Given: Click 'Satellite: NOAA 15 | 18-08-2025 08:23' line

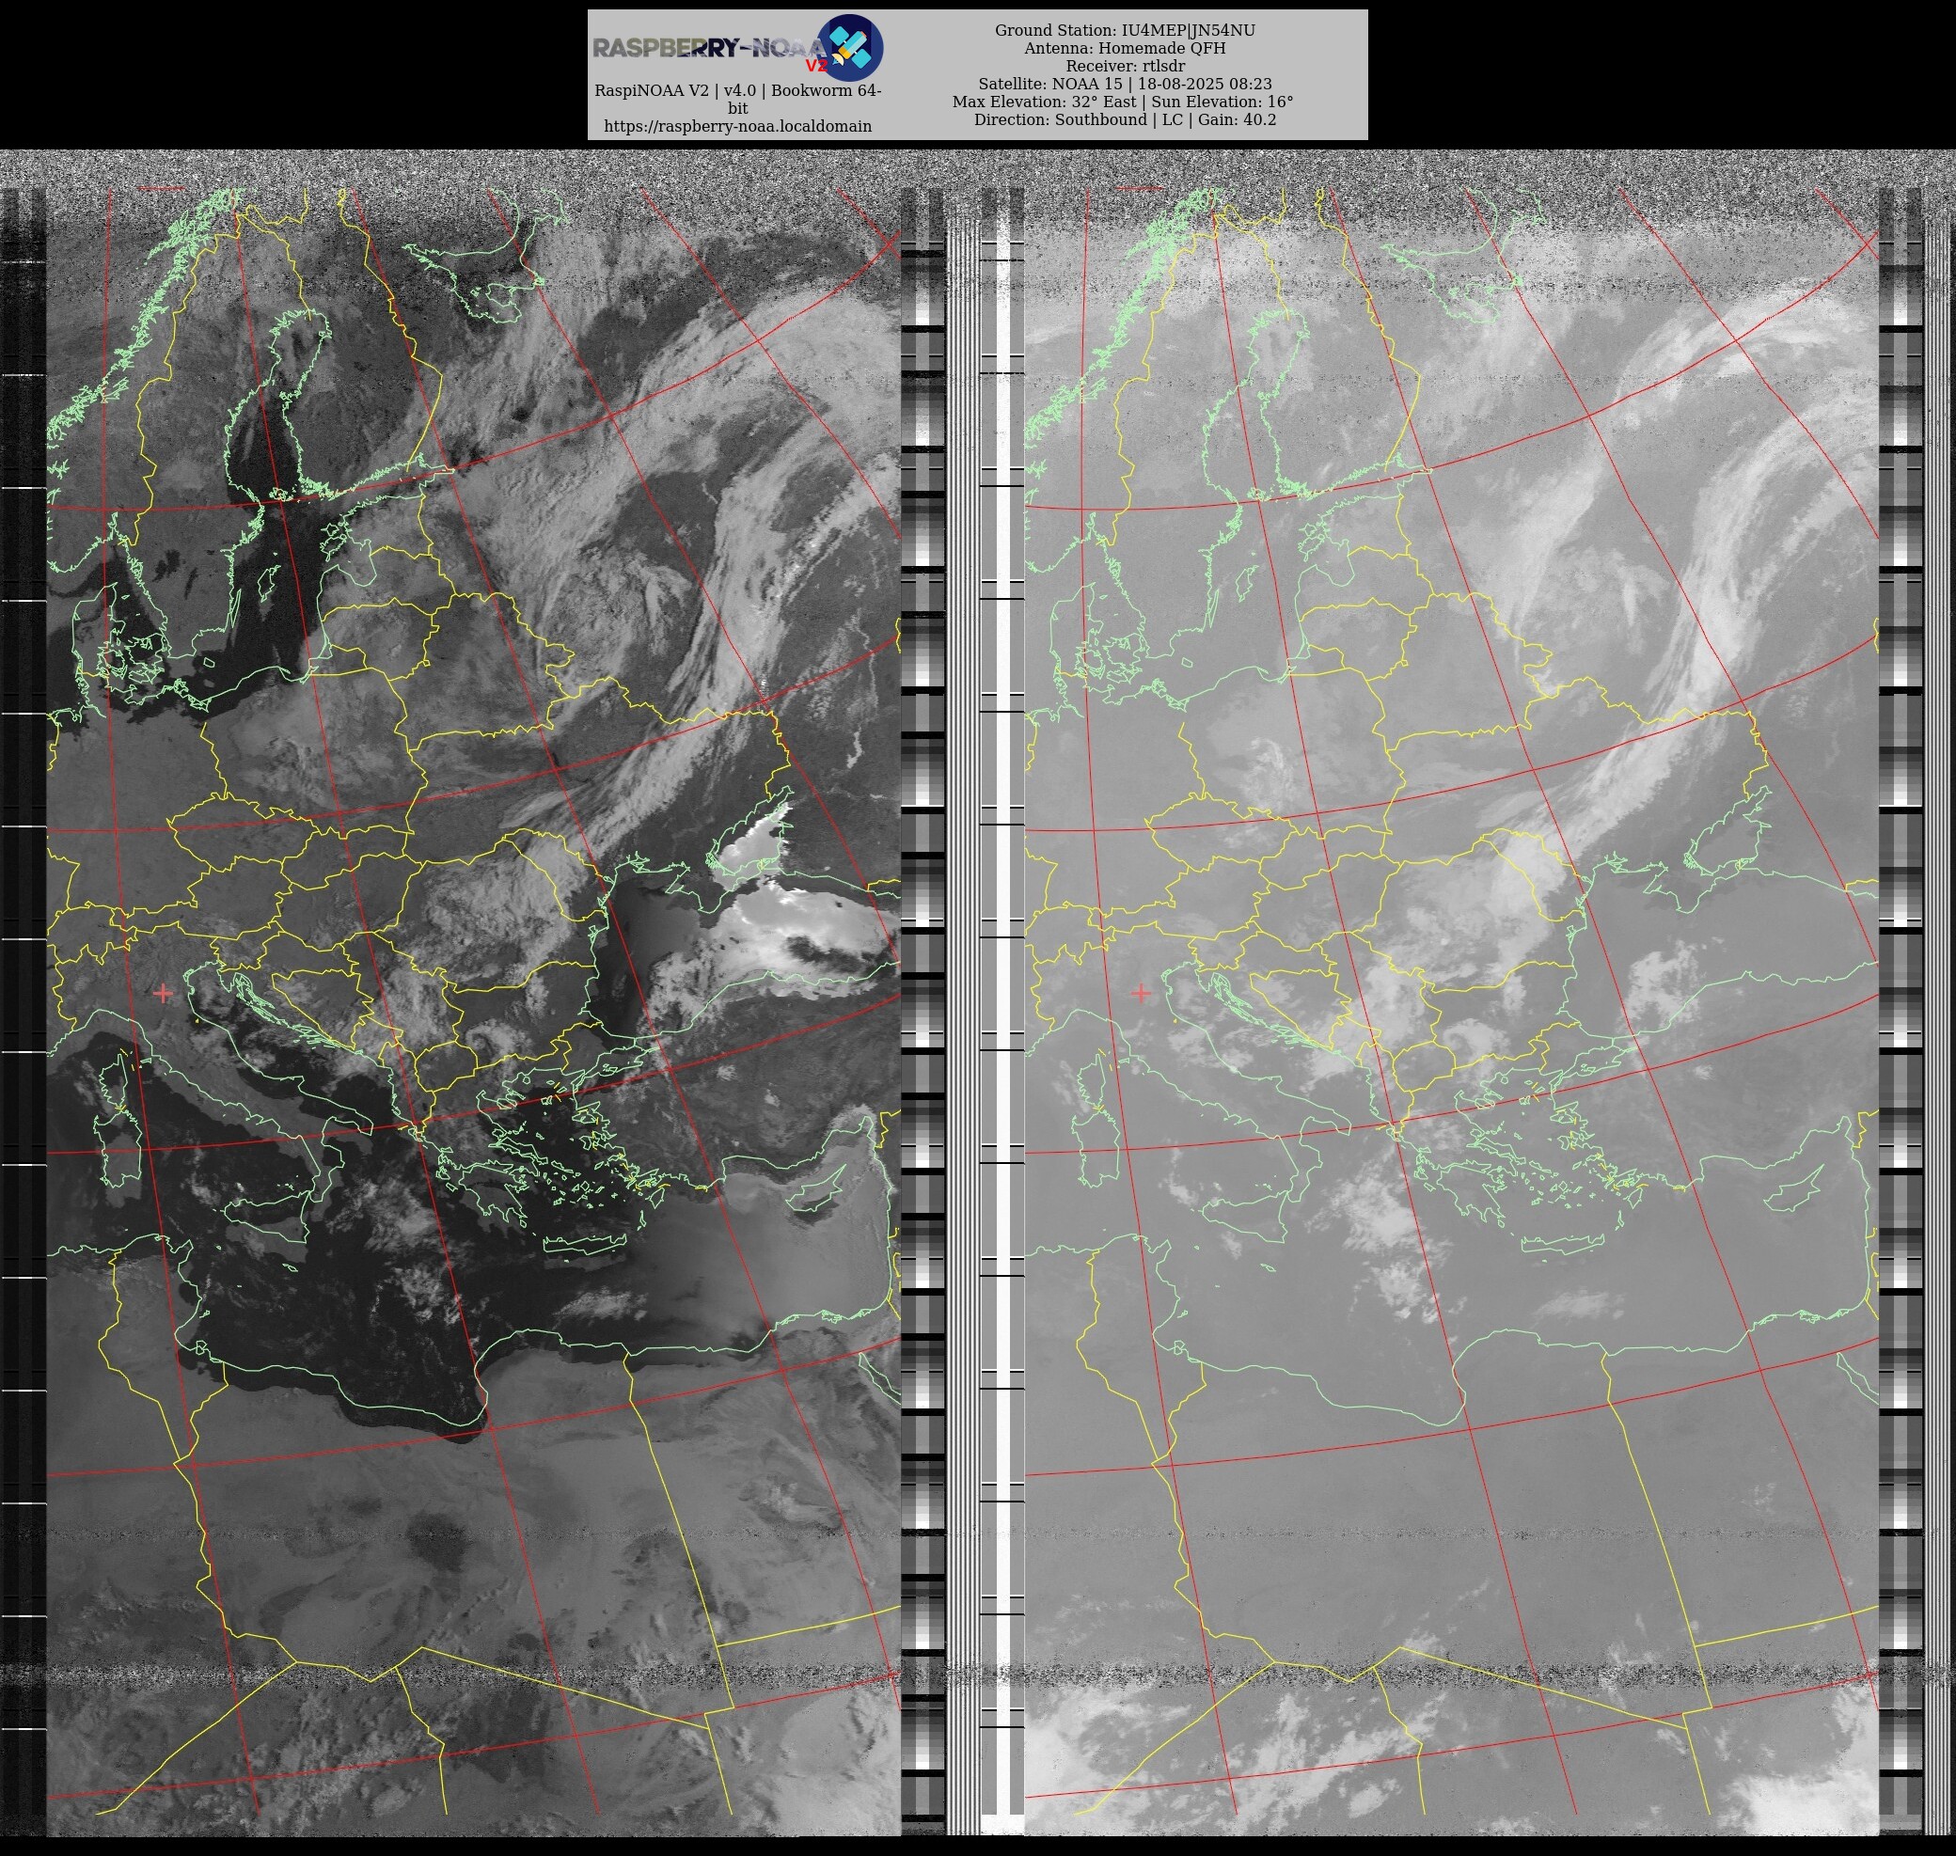Looking at the screenshot, I should coord(1125,84).
